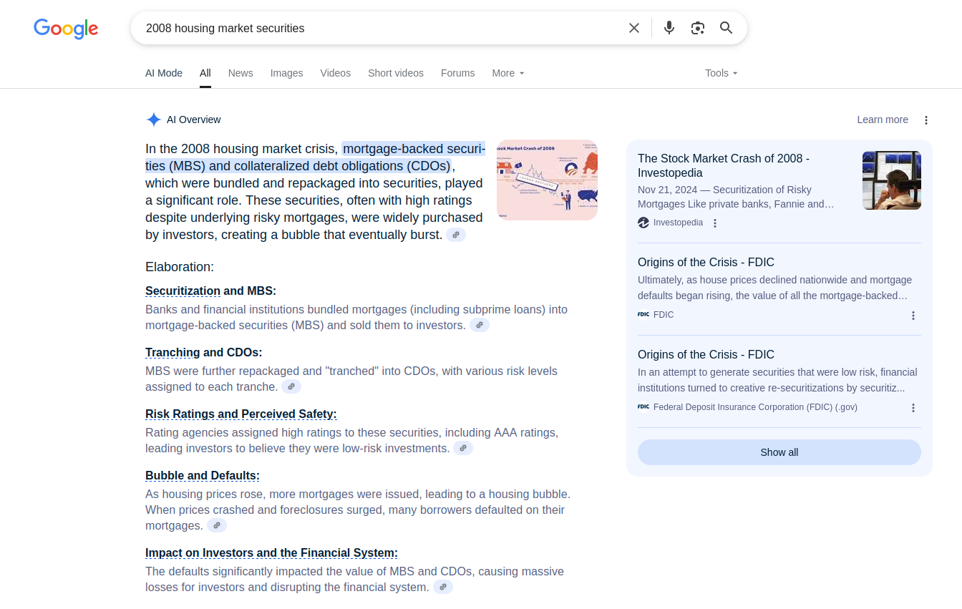Open first 'Origins of the Crisis - FDIC' result
The width and height of the screenshot is (962, 609).
click(706, 262)
